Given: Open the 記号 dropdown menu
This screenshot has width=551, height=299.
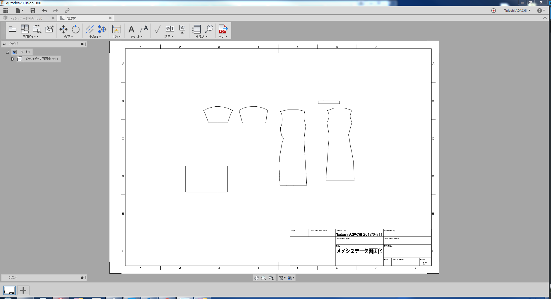Looking at the screenshot, I should click(169, 37).
